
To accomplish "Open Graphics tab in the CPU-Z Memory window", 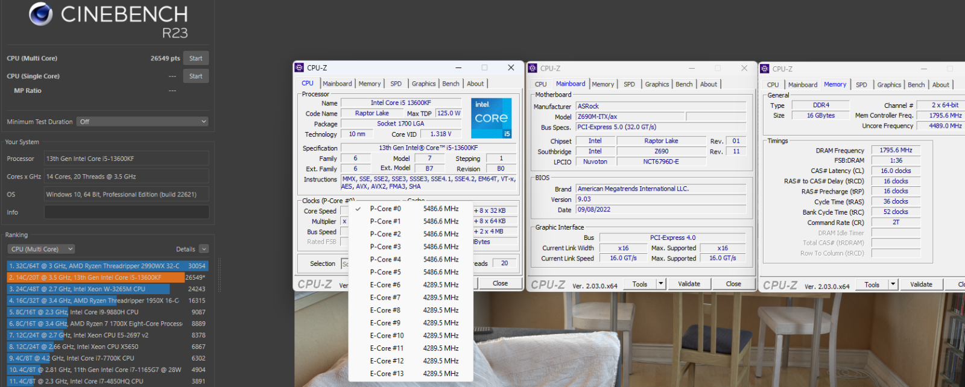I will point(889,85).
